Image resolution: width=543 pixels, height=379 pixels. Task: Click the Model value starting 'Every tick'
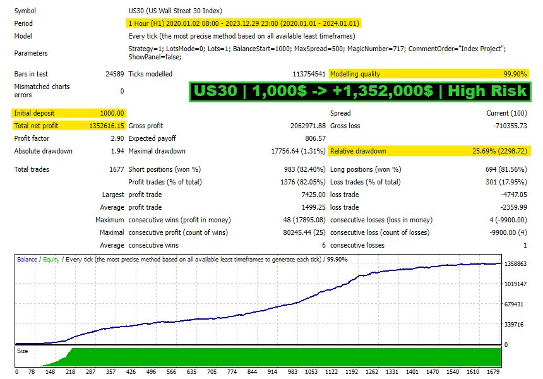coord(242,36)
